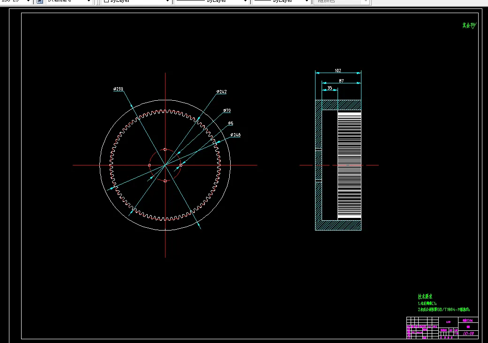Select the 87 depth dimension text
This screenshot has height=343, width=488.
point(341,81)
